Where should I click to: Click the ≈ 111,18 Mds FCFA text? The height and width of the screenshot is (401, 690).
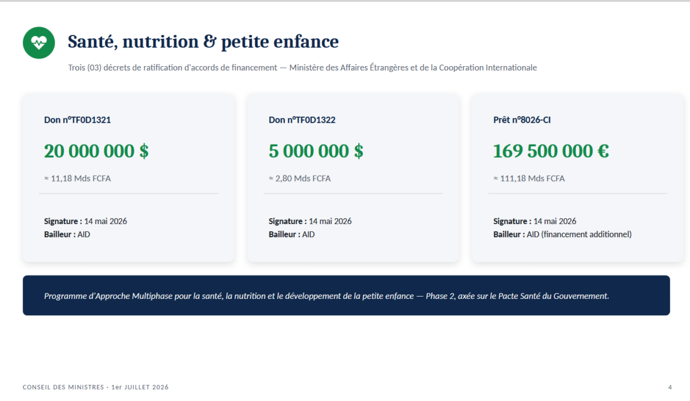(529, 178)
